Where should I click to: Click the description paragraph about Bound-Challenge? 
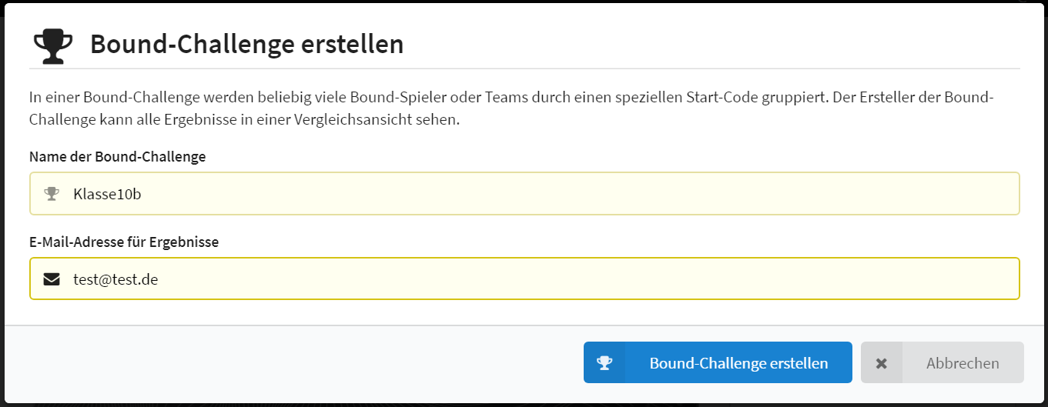(x=512, y=109)
